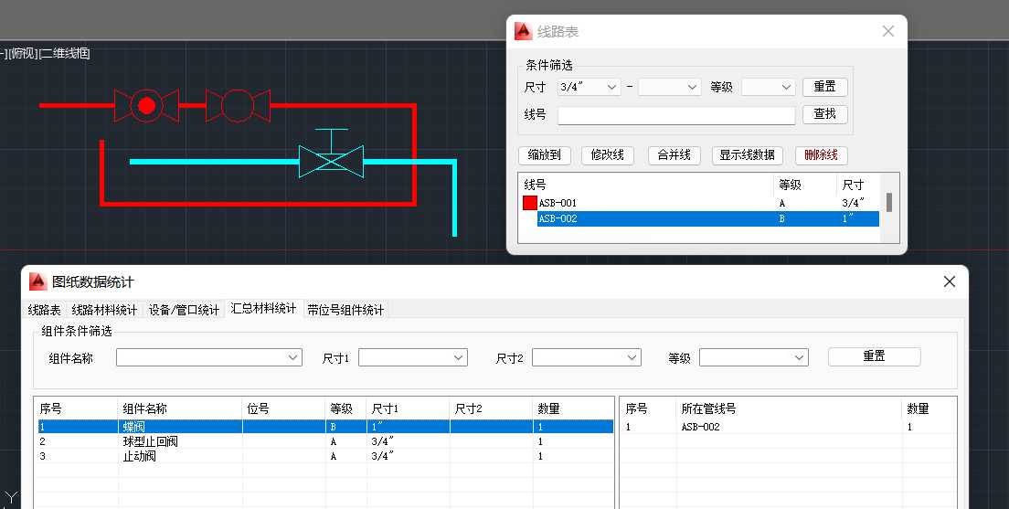Go to the 带位号组件统计 tab

345,310
